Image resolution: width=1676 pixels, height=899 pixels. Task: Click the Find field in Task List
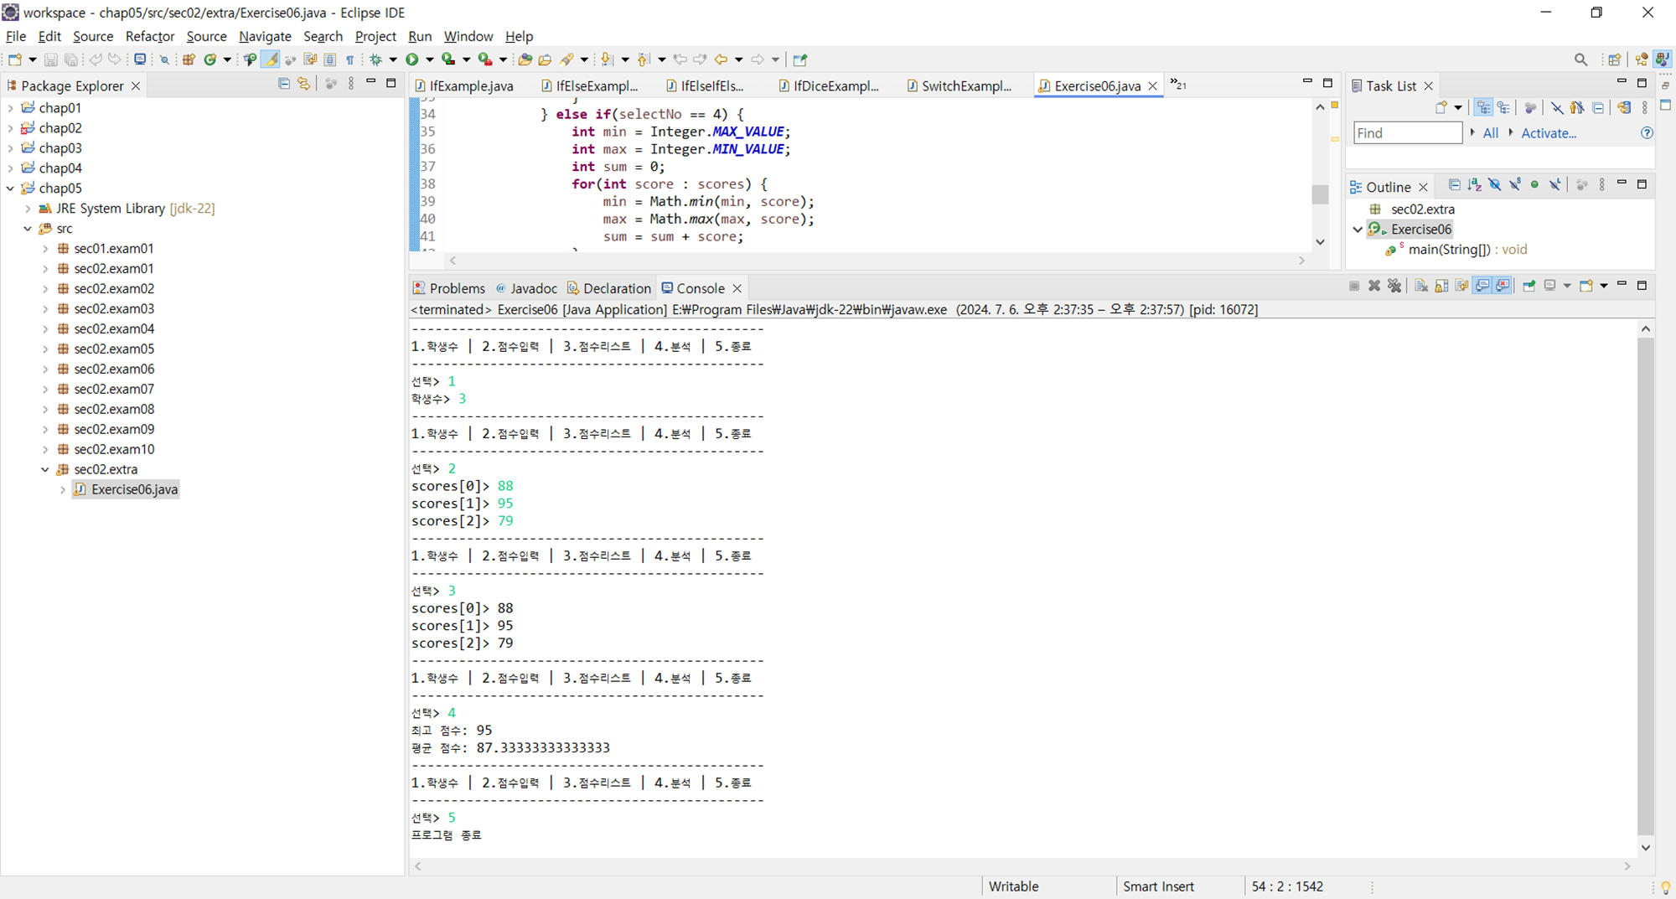[1407, 133]
